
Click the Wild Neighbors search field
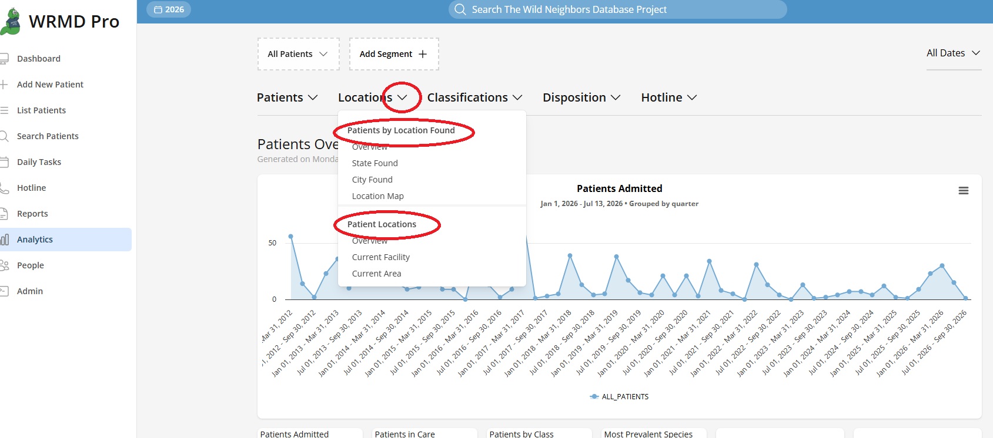click(617, 9)
